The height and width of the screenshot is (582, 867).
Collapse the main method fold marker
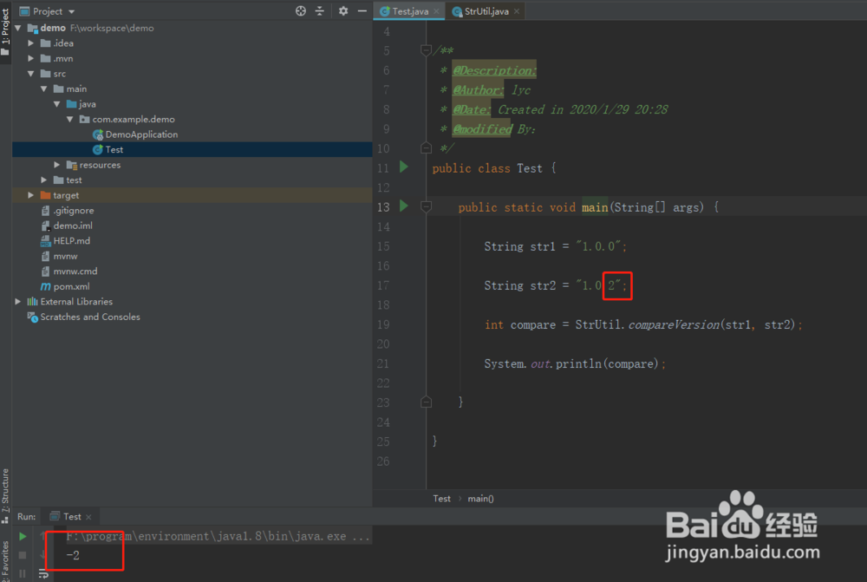pos(426,206)
